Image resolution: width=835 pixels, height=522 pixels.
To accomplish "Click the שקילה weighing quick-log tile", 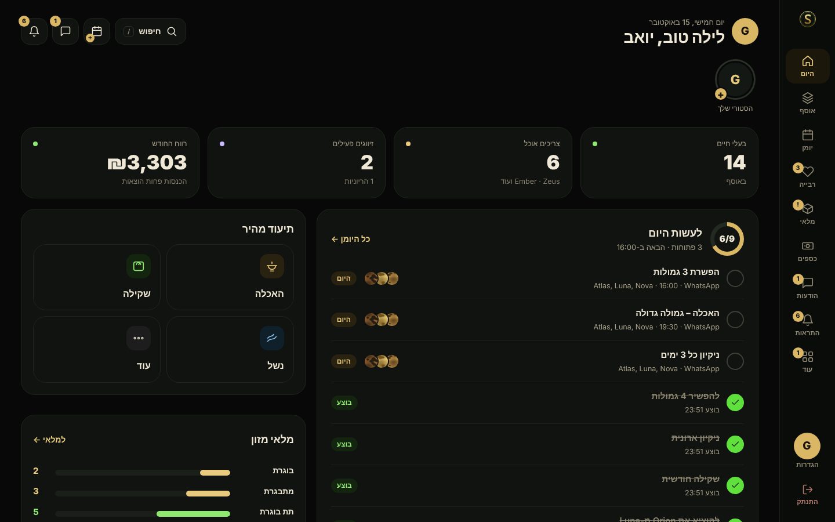I will coord(97,277).
